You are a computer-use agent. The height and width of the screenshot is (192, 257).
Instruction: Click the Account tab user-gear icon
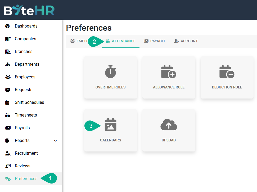(x=176, y=41)
